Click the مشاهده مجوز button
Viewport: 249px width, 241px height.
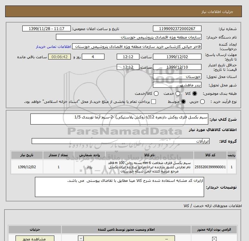35,239
